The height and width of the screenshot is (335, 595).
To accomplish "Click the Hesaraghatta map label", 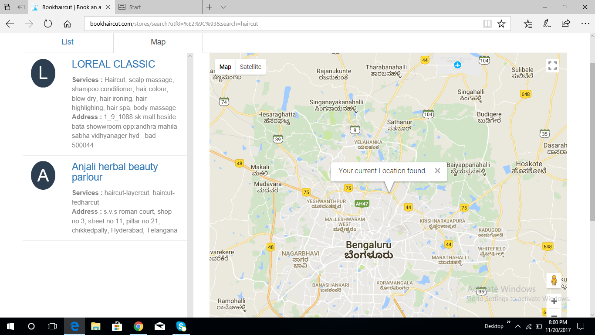I will [277, 118].
